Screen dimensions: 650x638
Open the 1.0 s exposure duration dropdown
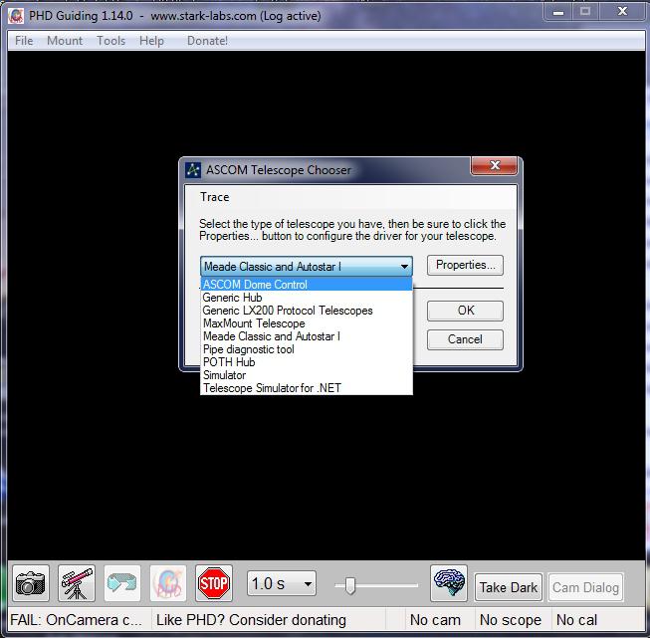click(x=282, y=583)
